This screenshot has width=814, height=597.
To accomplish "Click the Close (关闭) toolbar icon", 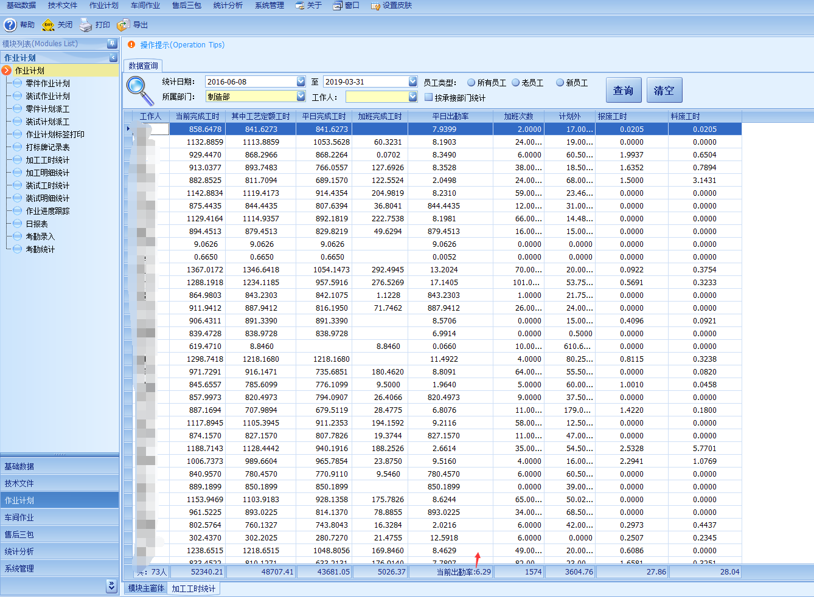I will [x=48, y=25].
